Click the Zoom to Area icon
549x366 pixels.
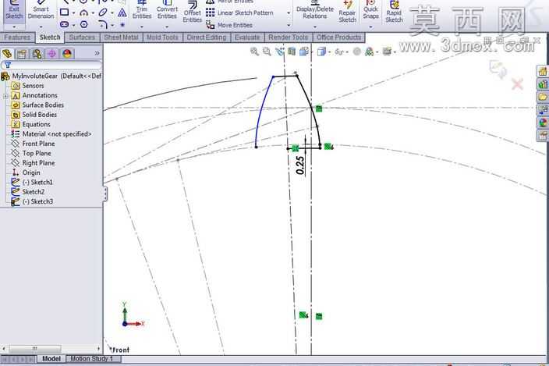[x=267, y=52]
